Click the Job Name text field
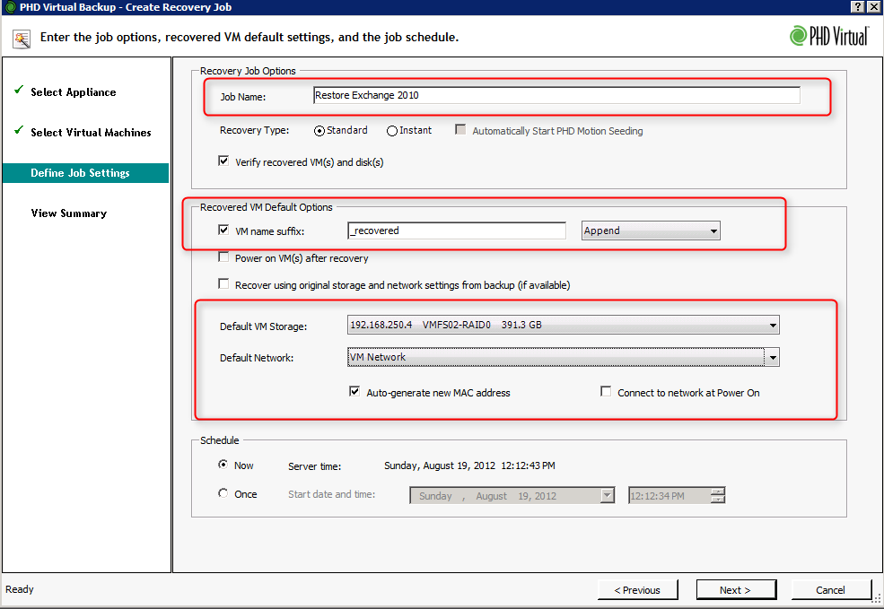 556,95
